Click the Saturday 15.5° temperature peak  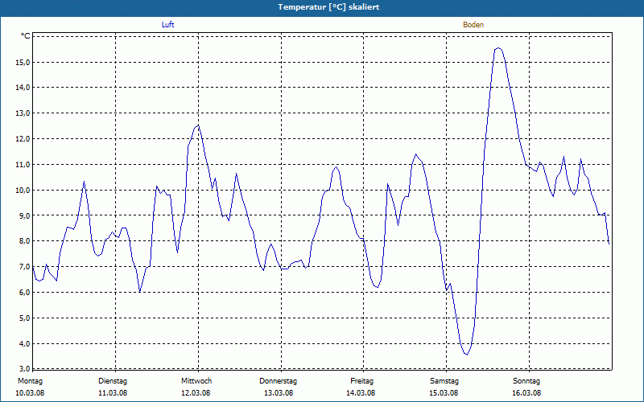(x=498, y=48)
